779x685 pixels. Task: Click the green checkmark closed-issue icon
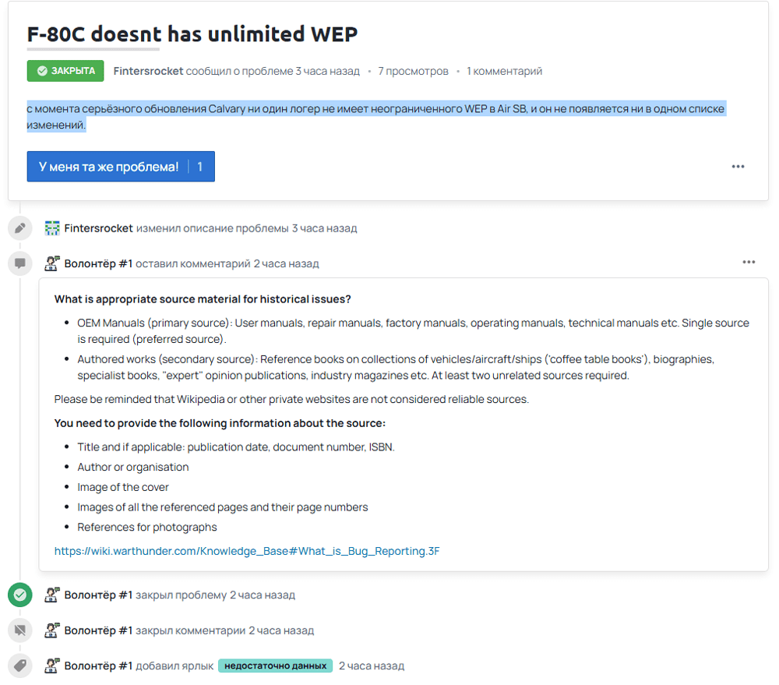pyautogui.click(x=20, y=595)
